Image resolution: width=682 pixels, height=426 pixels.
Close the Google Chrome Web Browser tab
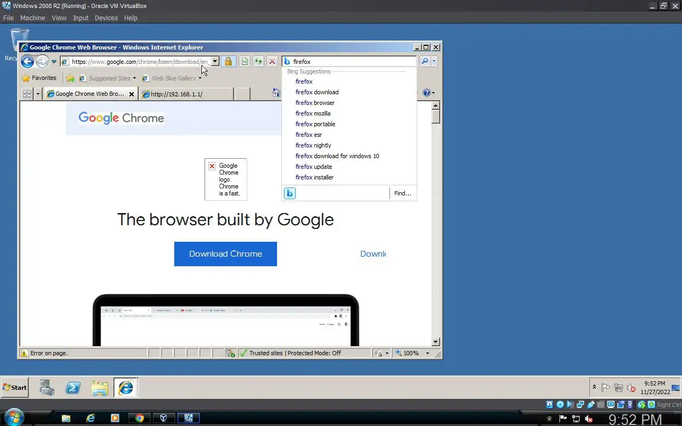132,94
